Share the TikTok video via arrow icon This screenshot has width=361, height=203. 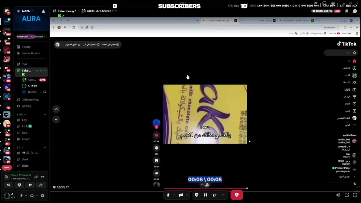(x=156, y=173)
